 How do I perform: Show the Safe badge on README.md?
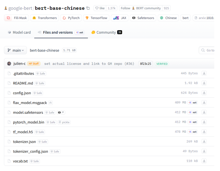40,83
